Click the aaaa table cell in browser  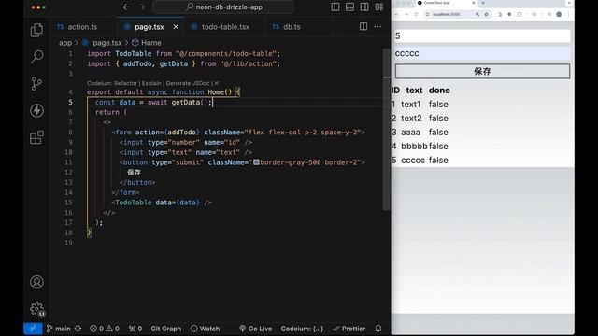[411, 133]
